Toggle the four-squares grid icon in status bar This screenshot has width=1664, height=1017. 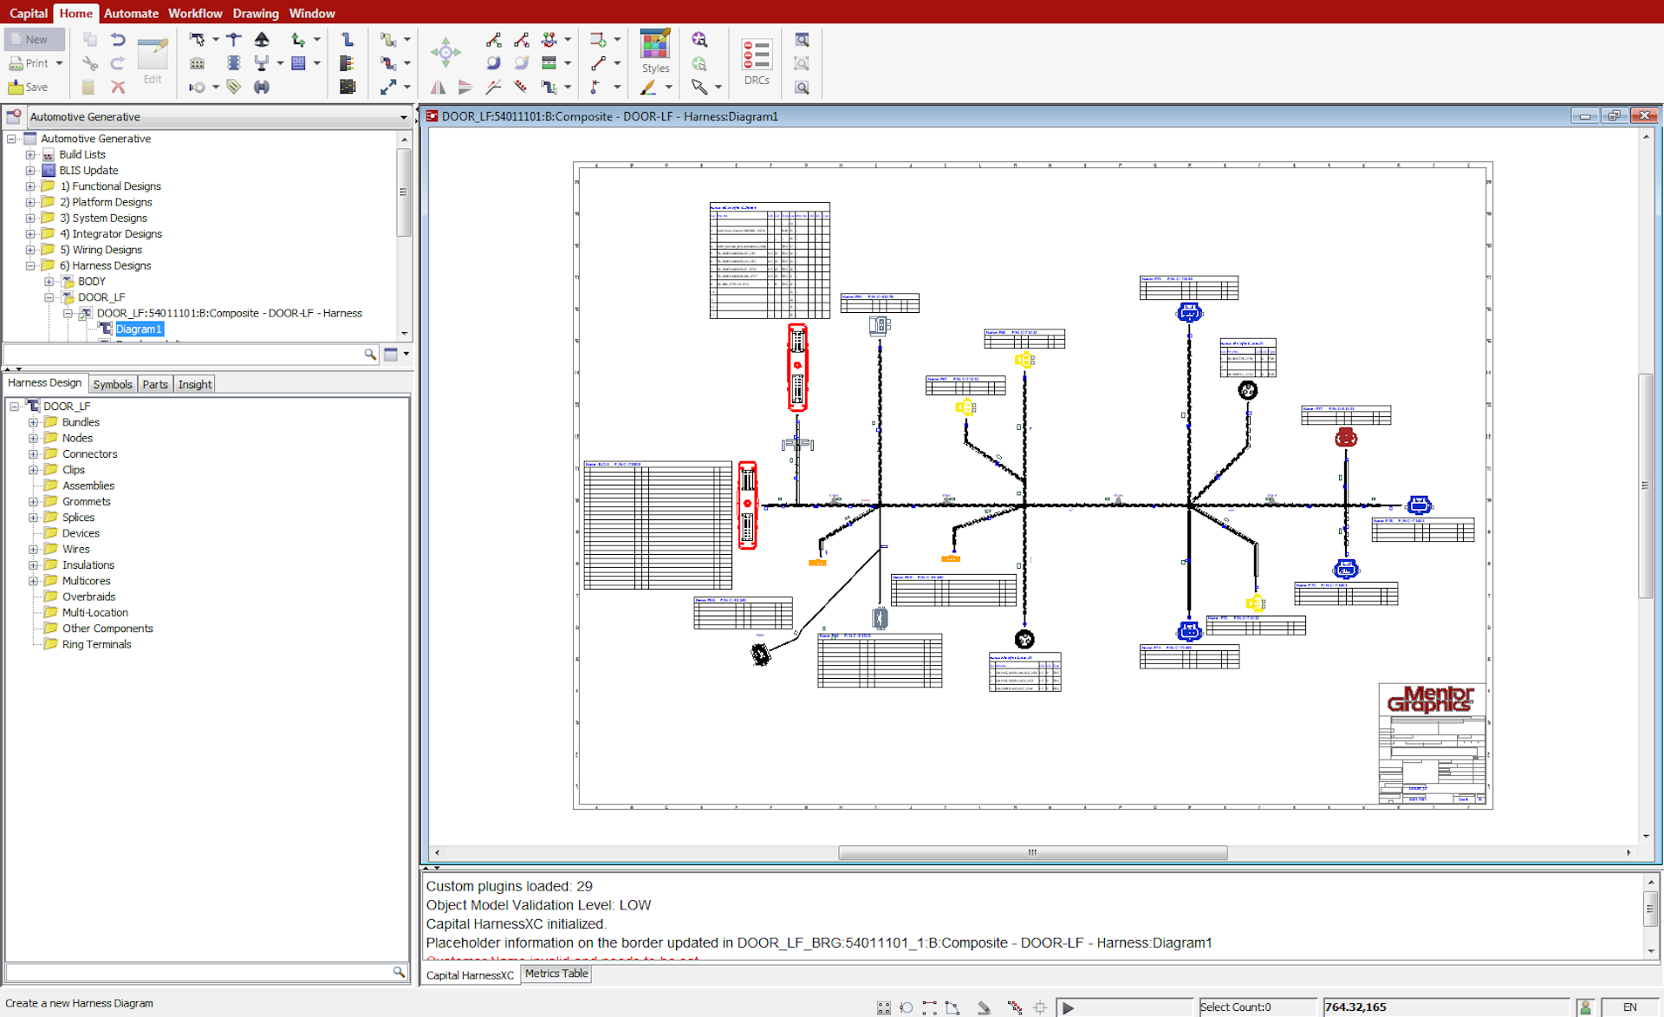883,1007
